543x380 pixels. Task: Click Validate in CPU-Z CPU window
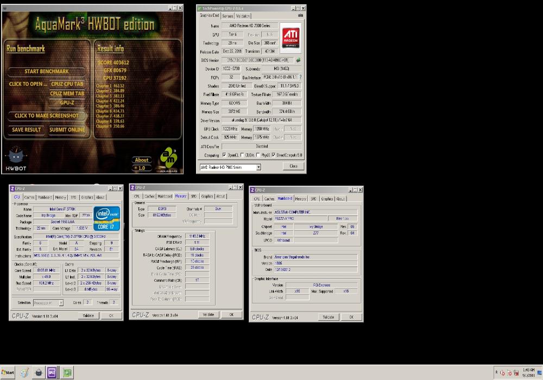pos(89,315)
